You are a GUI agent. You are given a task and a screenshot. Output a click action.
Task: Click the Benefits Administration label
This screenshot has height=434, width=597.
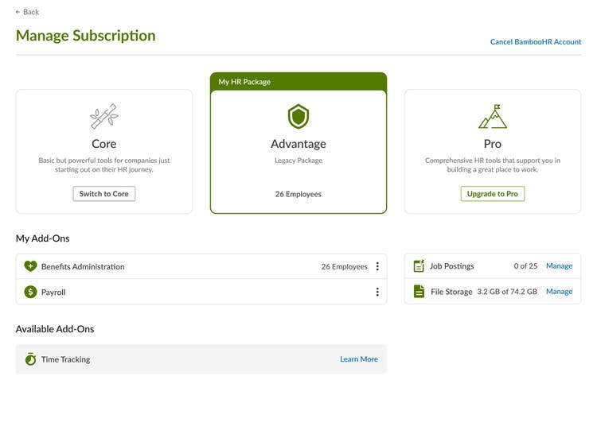(x=83, y=267)
